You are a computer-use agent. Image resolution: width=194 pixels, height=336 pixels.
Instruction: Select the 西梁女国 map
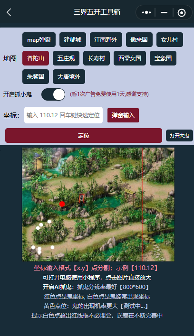tap(130, 58)
